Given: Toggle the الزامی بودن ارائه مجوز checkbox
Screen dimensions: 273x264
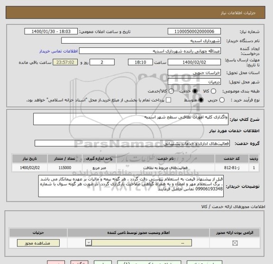Looking at the screenshot, I should (x=235, y=243).
